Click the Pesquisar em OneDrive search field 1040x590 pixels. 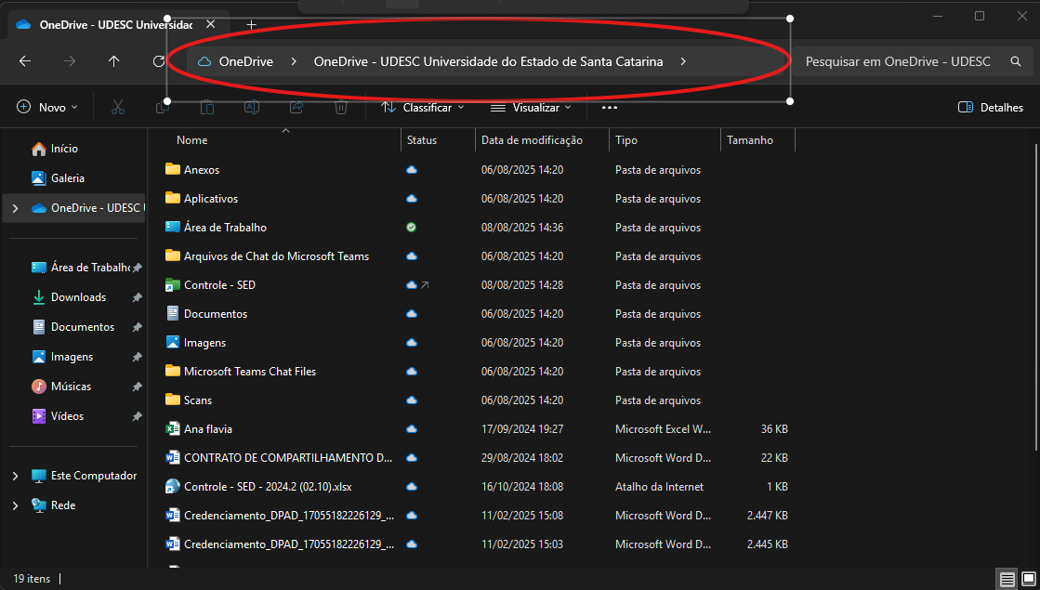click(x=897, y=61)
